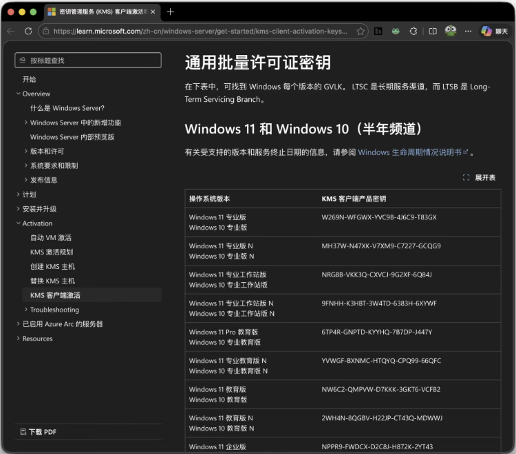Click key MH37W-N47XK-V7XM9-C7227-GCQG9
The image size is (516, 454).
pos(381,246)
